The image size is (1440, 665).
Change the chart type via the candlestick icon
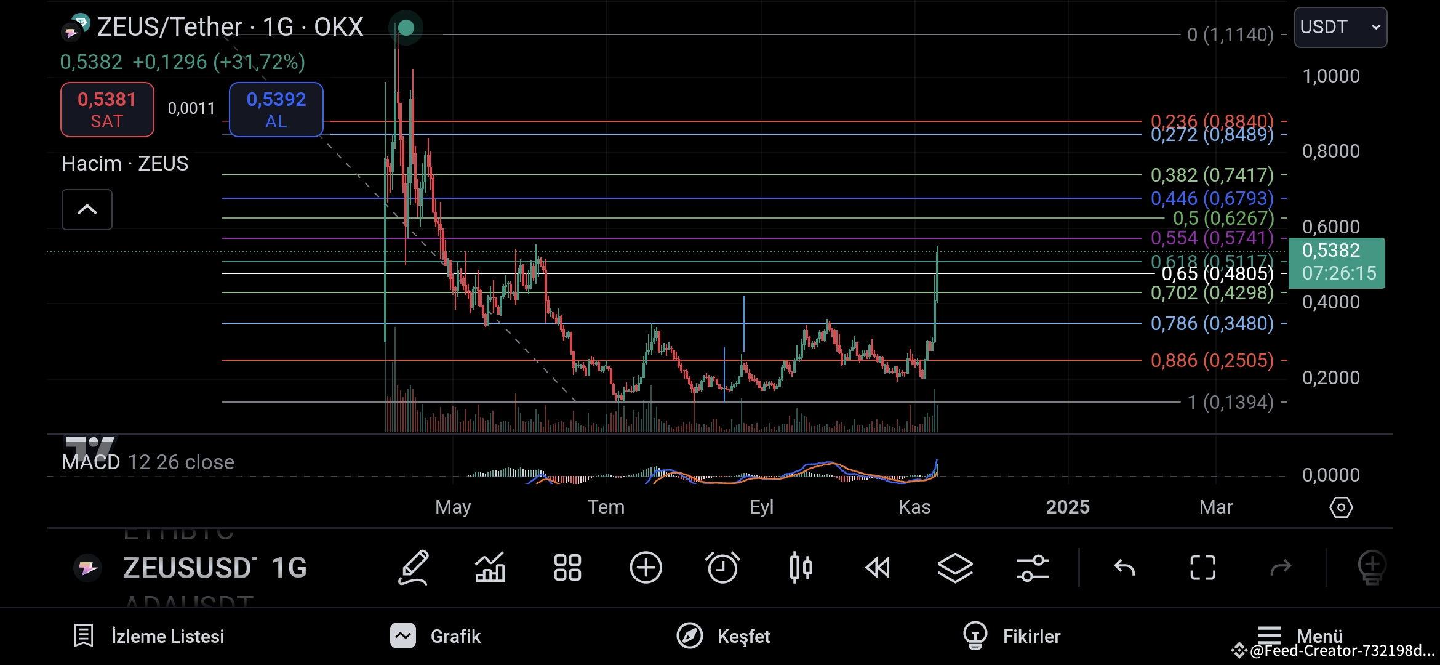801,567
